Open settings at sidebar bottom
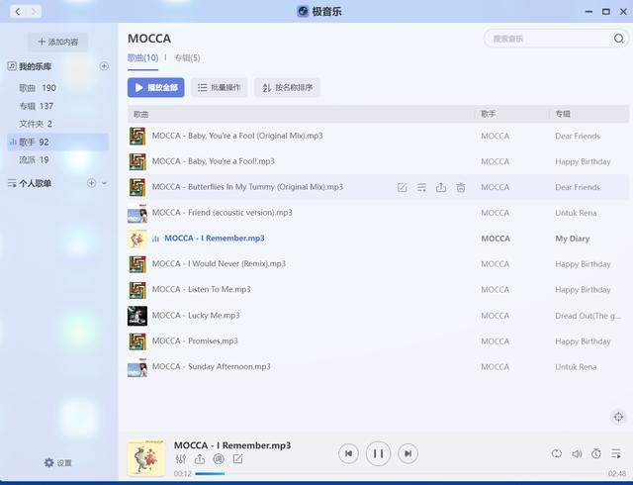This screenshot has height=485, width=633. 57,463
